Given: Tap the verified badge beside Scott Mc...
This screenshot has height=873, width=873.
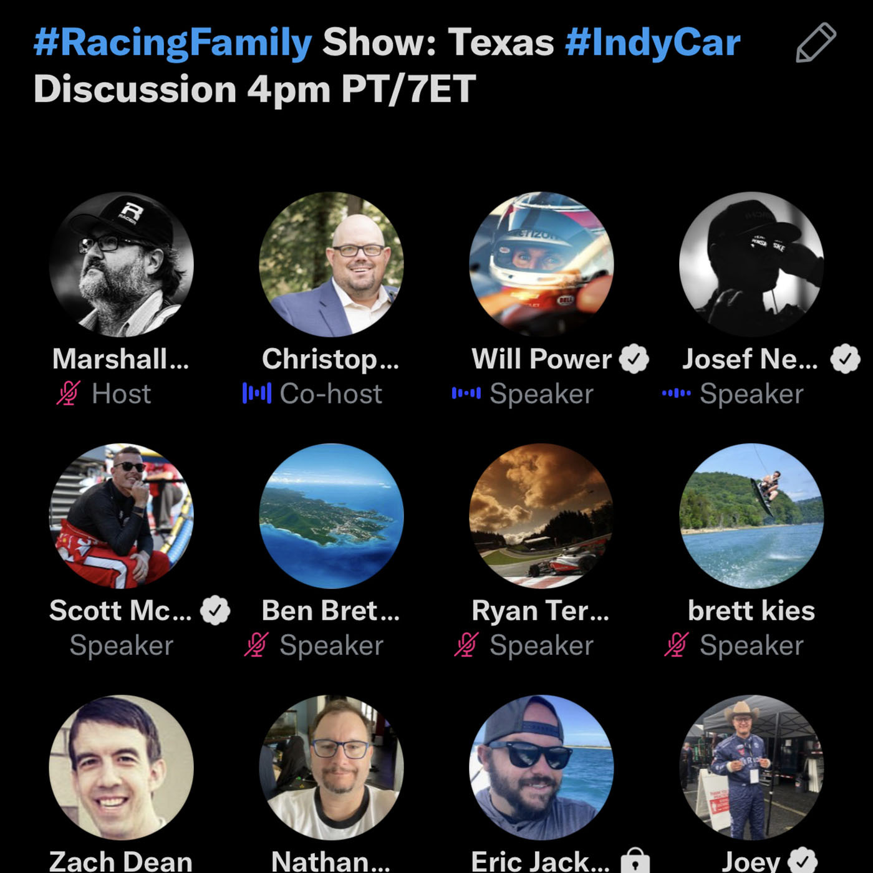Looking at the screenshot, I should point(215,610).
